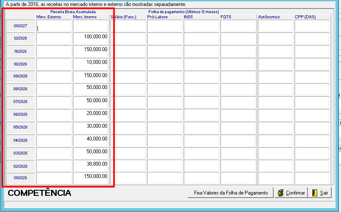Select Merc. Interno field for 01/2027
The height and width of the screenshot is (212, 341).
tap(90, 26)
